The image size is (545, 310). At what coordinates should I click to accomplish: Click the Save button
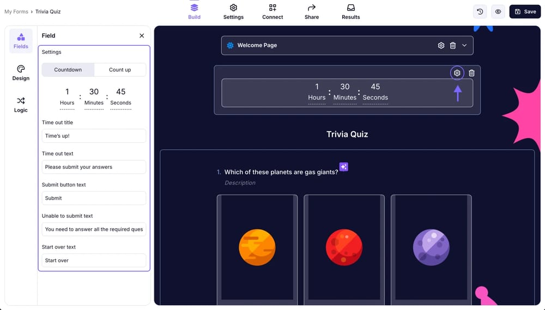point(525,11)
